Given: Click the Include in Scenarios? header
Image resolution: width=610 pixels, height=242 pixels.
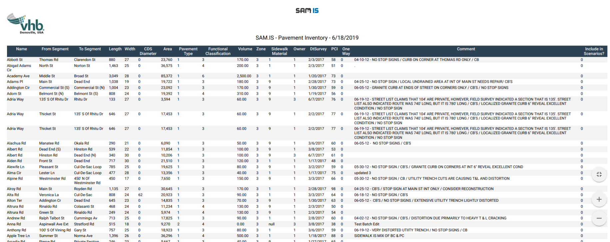Looking at the screenshot, I should point(594,51).
